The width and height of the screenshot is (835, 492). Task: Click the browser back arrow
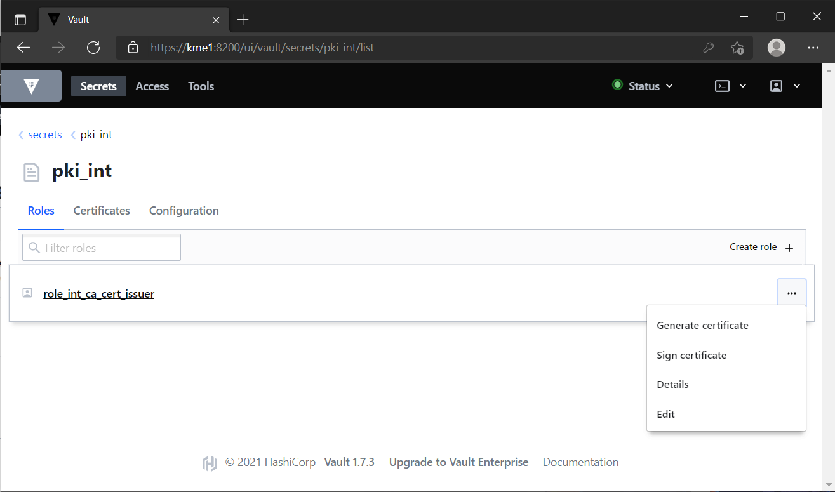(23, 47)
